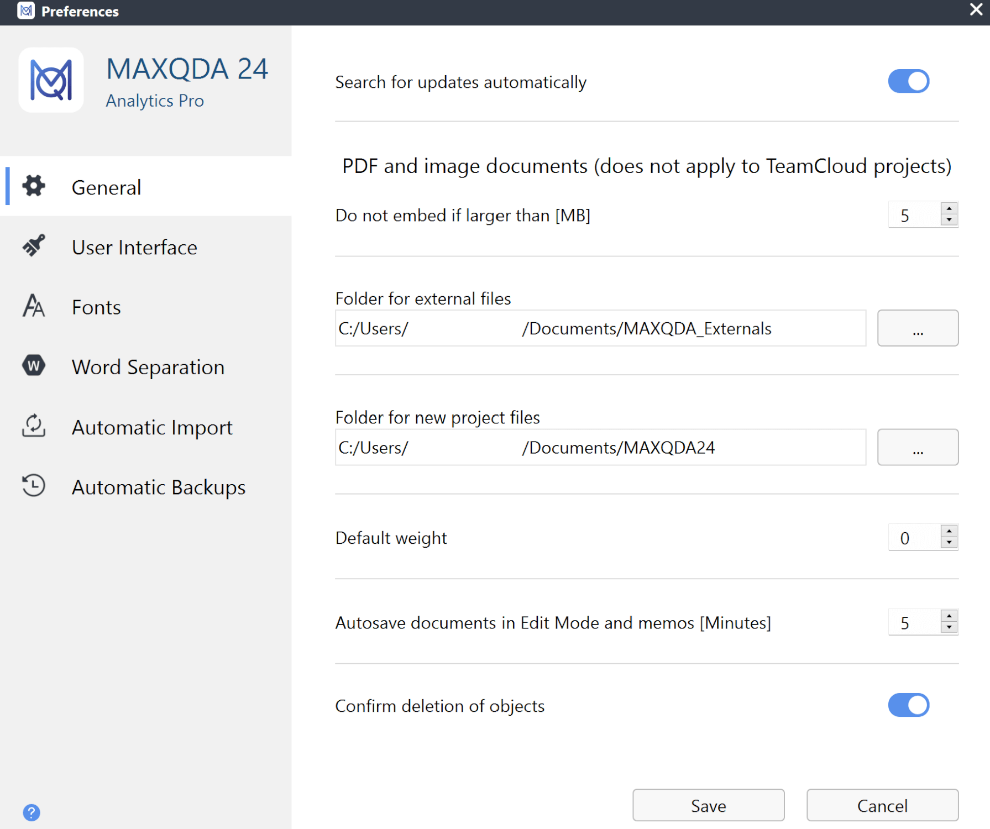Click the Default weight value field

coord(914,537)
